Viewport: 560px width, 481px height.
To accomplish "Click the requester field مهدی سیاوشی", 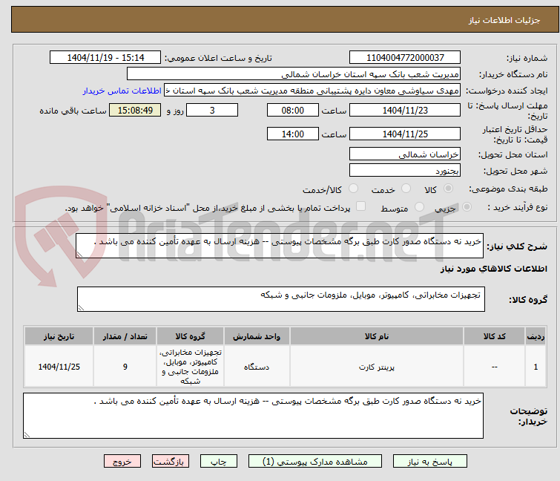I will click(x=312, y=91).
